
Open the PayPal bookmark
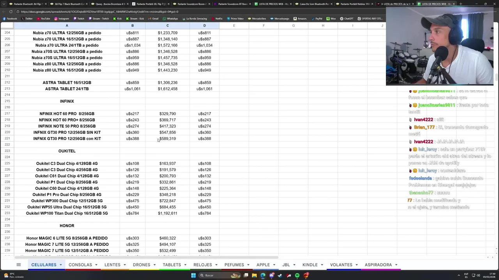tap(317, 19)
